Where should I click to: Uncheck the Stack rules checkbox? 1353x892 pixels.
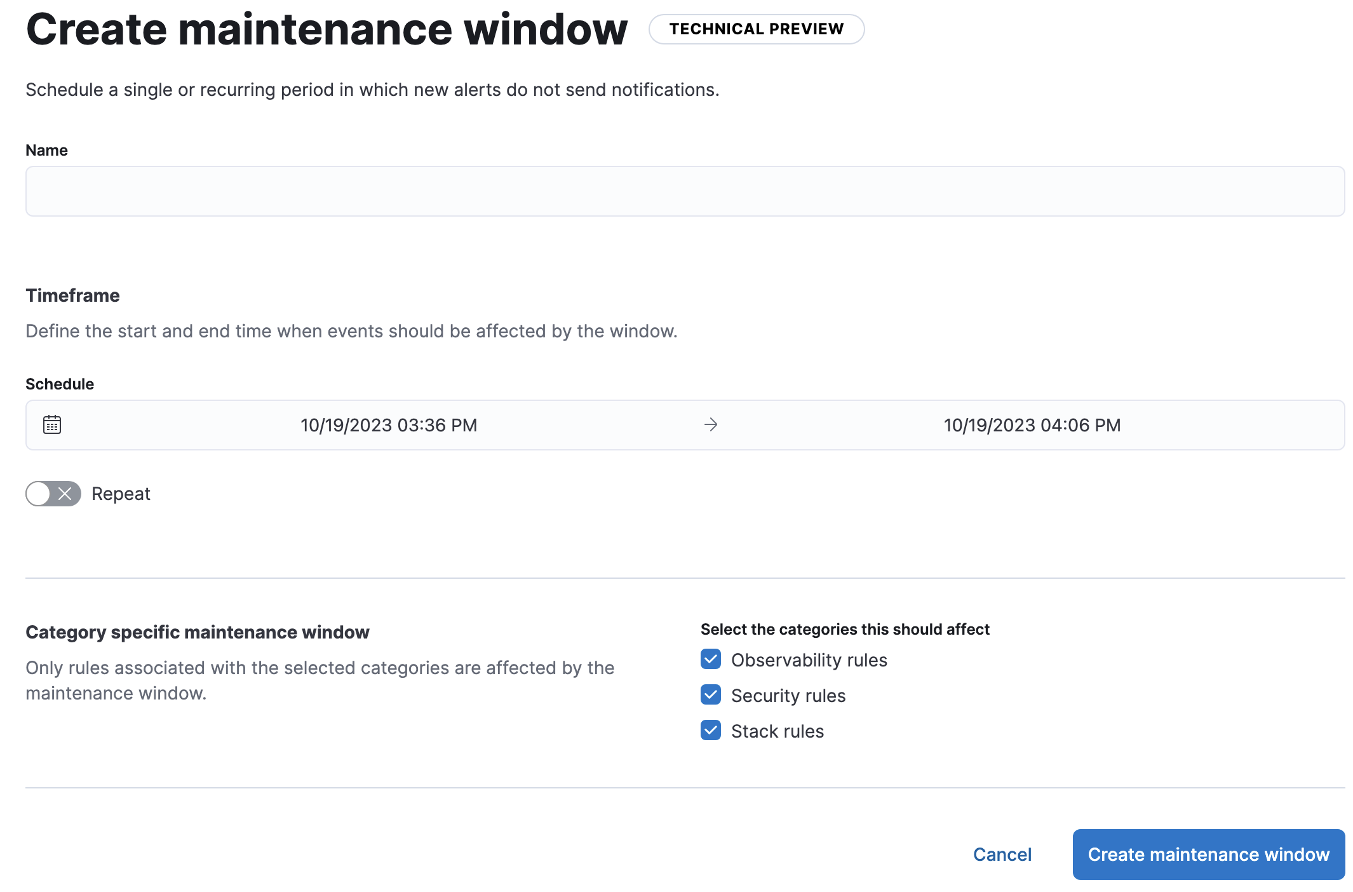711,731
